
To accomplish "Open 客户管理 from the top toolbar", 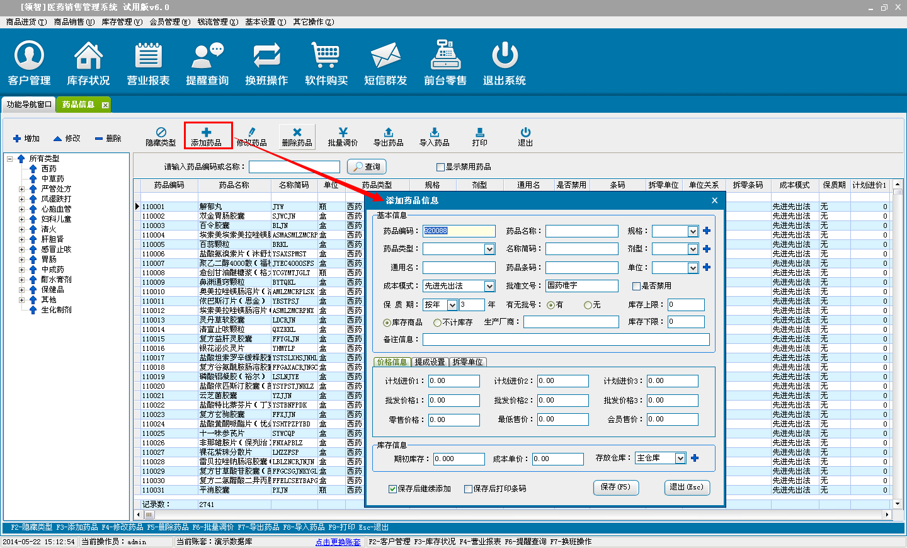I will (29, 63).
